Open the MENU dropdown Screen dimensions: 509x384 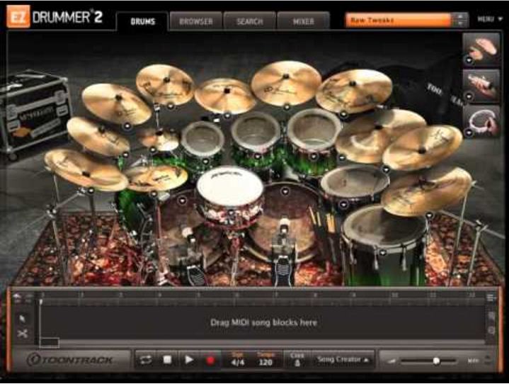click(x=489, y=20)
